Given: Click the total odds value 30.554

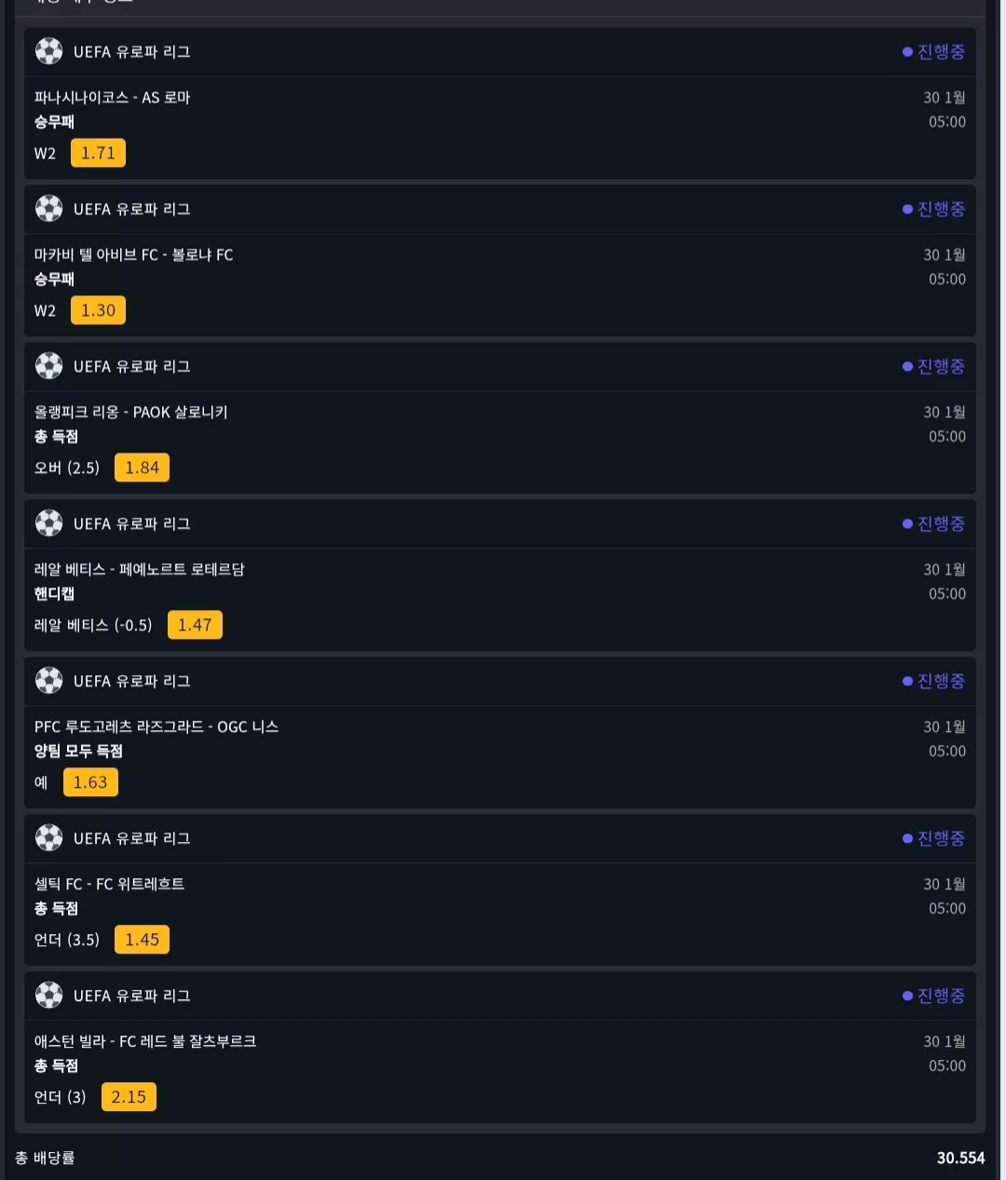Looking at the screenshot, I should [x=960, y=1158].
